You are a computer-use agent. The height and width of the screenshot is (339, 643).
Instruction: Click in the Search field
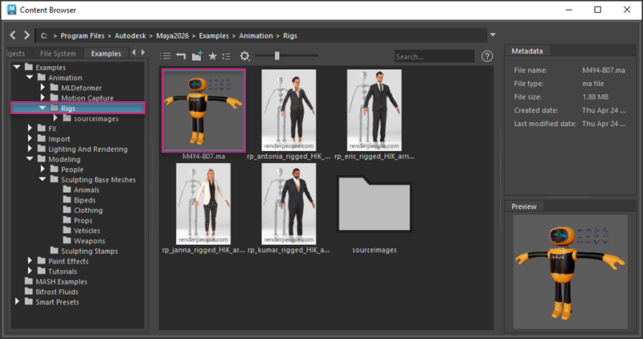point(434,56)
